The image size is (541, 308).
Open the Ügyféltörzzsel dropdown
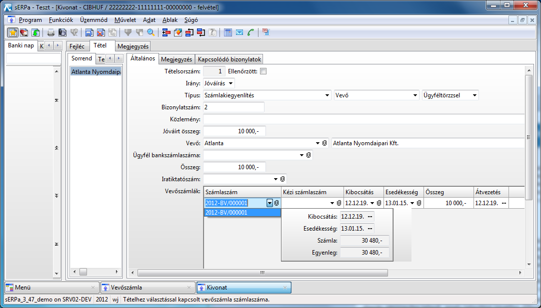474,95
